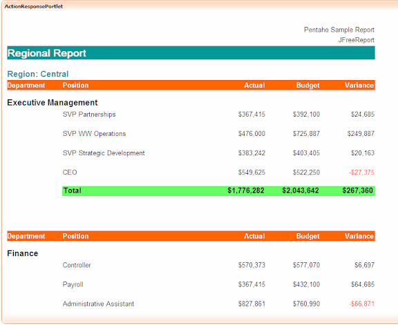Click the JFreeReport label

356,40
